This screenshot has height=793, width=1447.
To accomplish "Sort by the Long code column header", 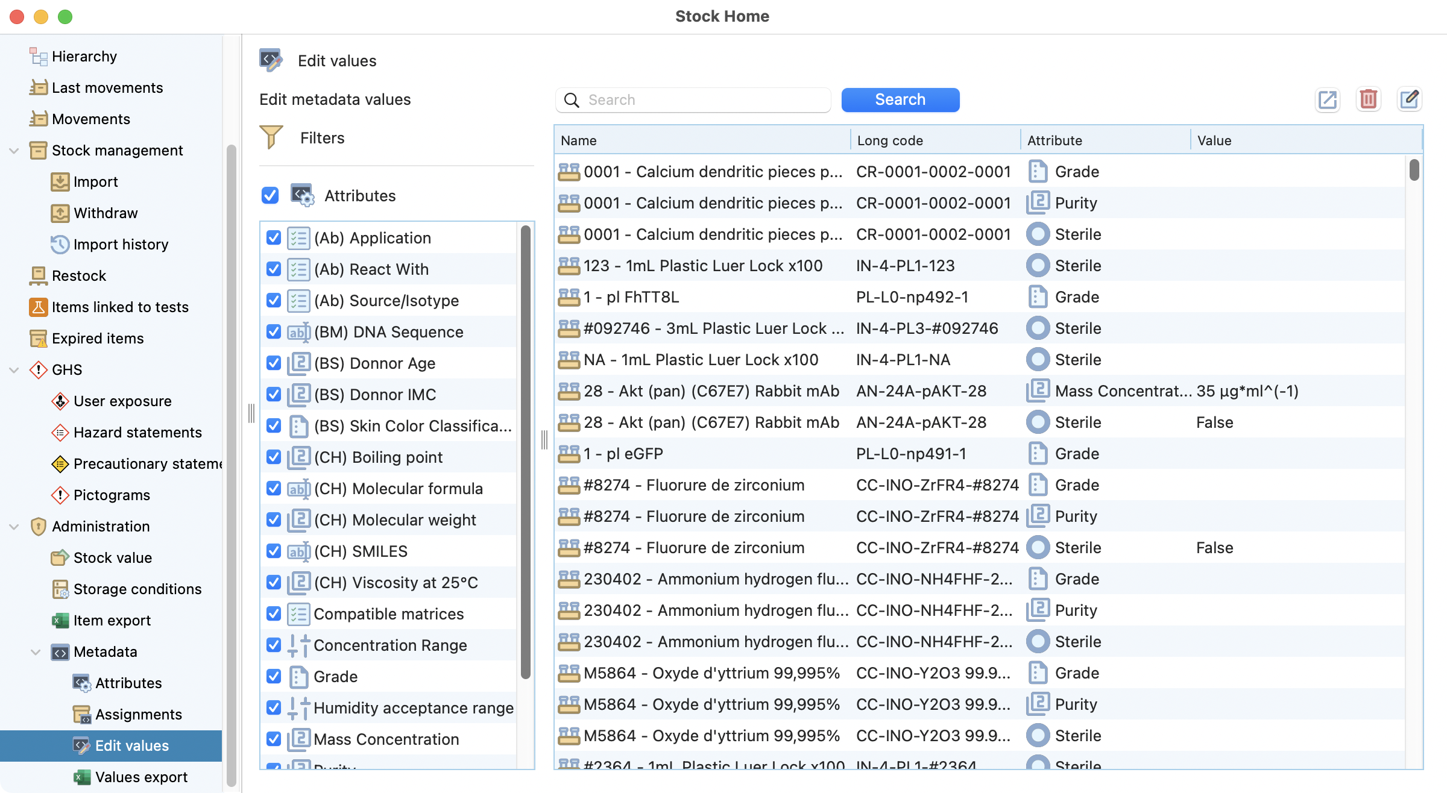I will tap(889, 140).
